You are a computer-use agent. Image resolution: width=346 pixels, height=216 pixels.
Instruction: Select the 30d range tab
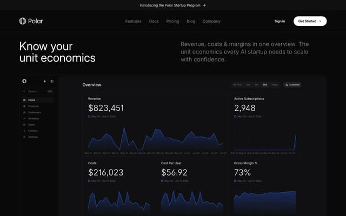265,85
